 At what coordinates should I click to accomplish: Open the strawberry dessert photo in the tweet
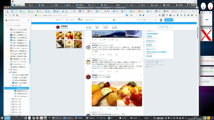[129, 94]
